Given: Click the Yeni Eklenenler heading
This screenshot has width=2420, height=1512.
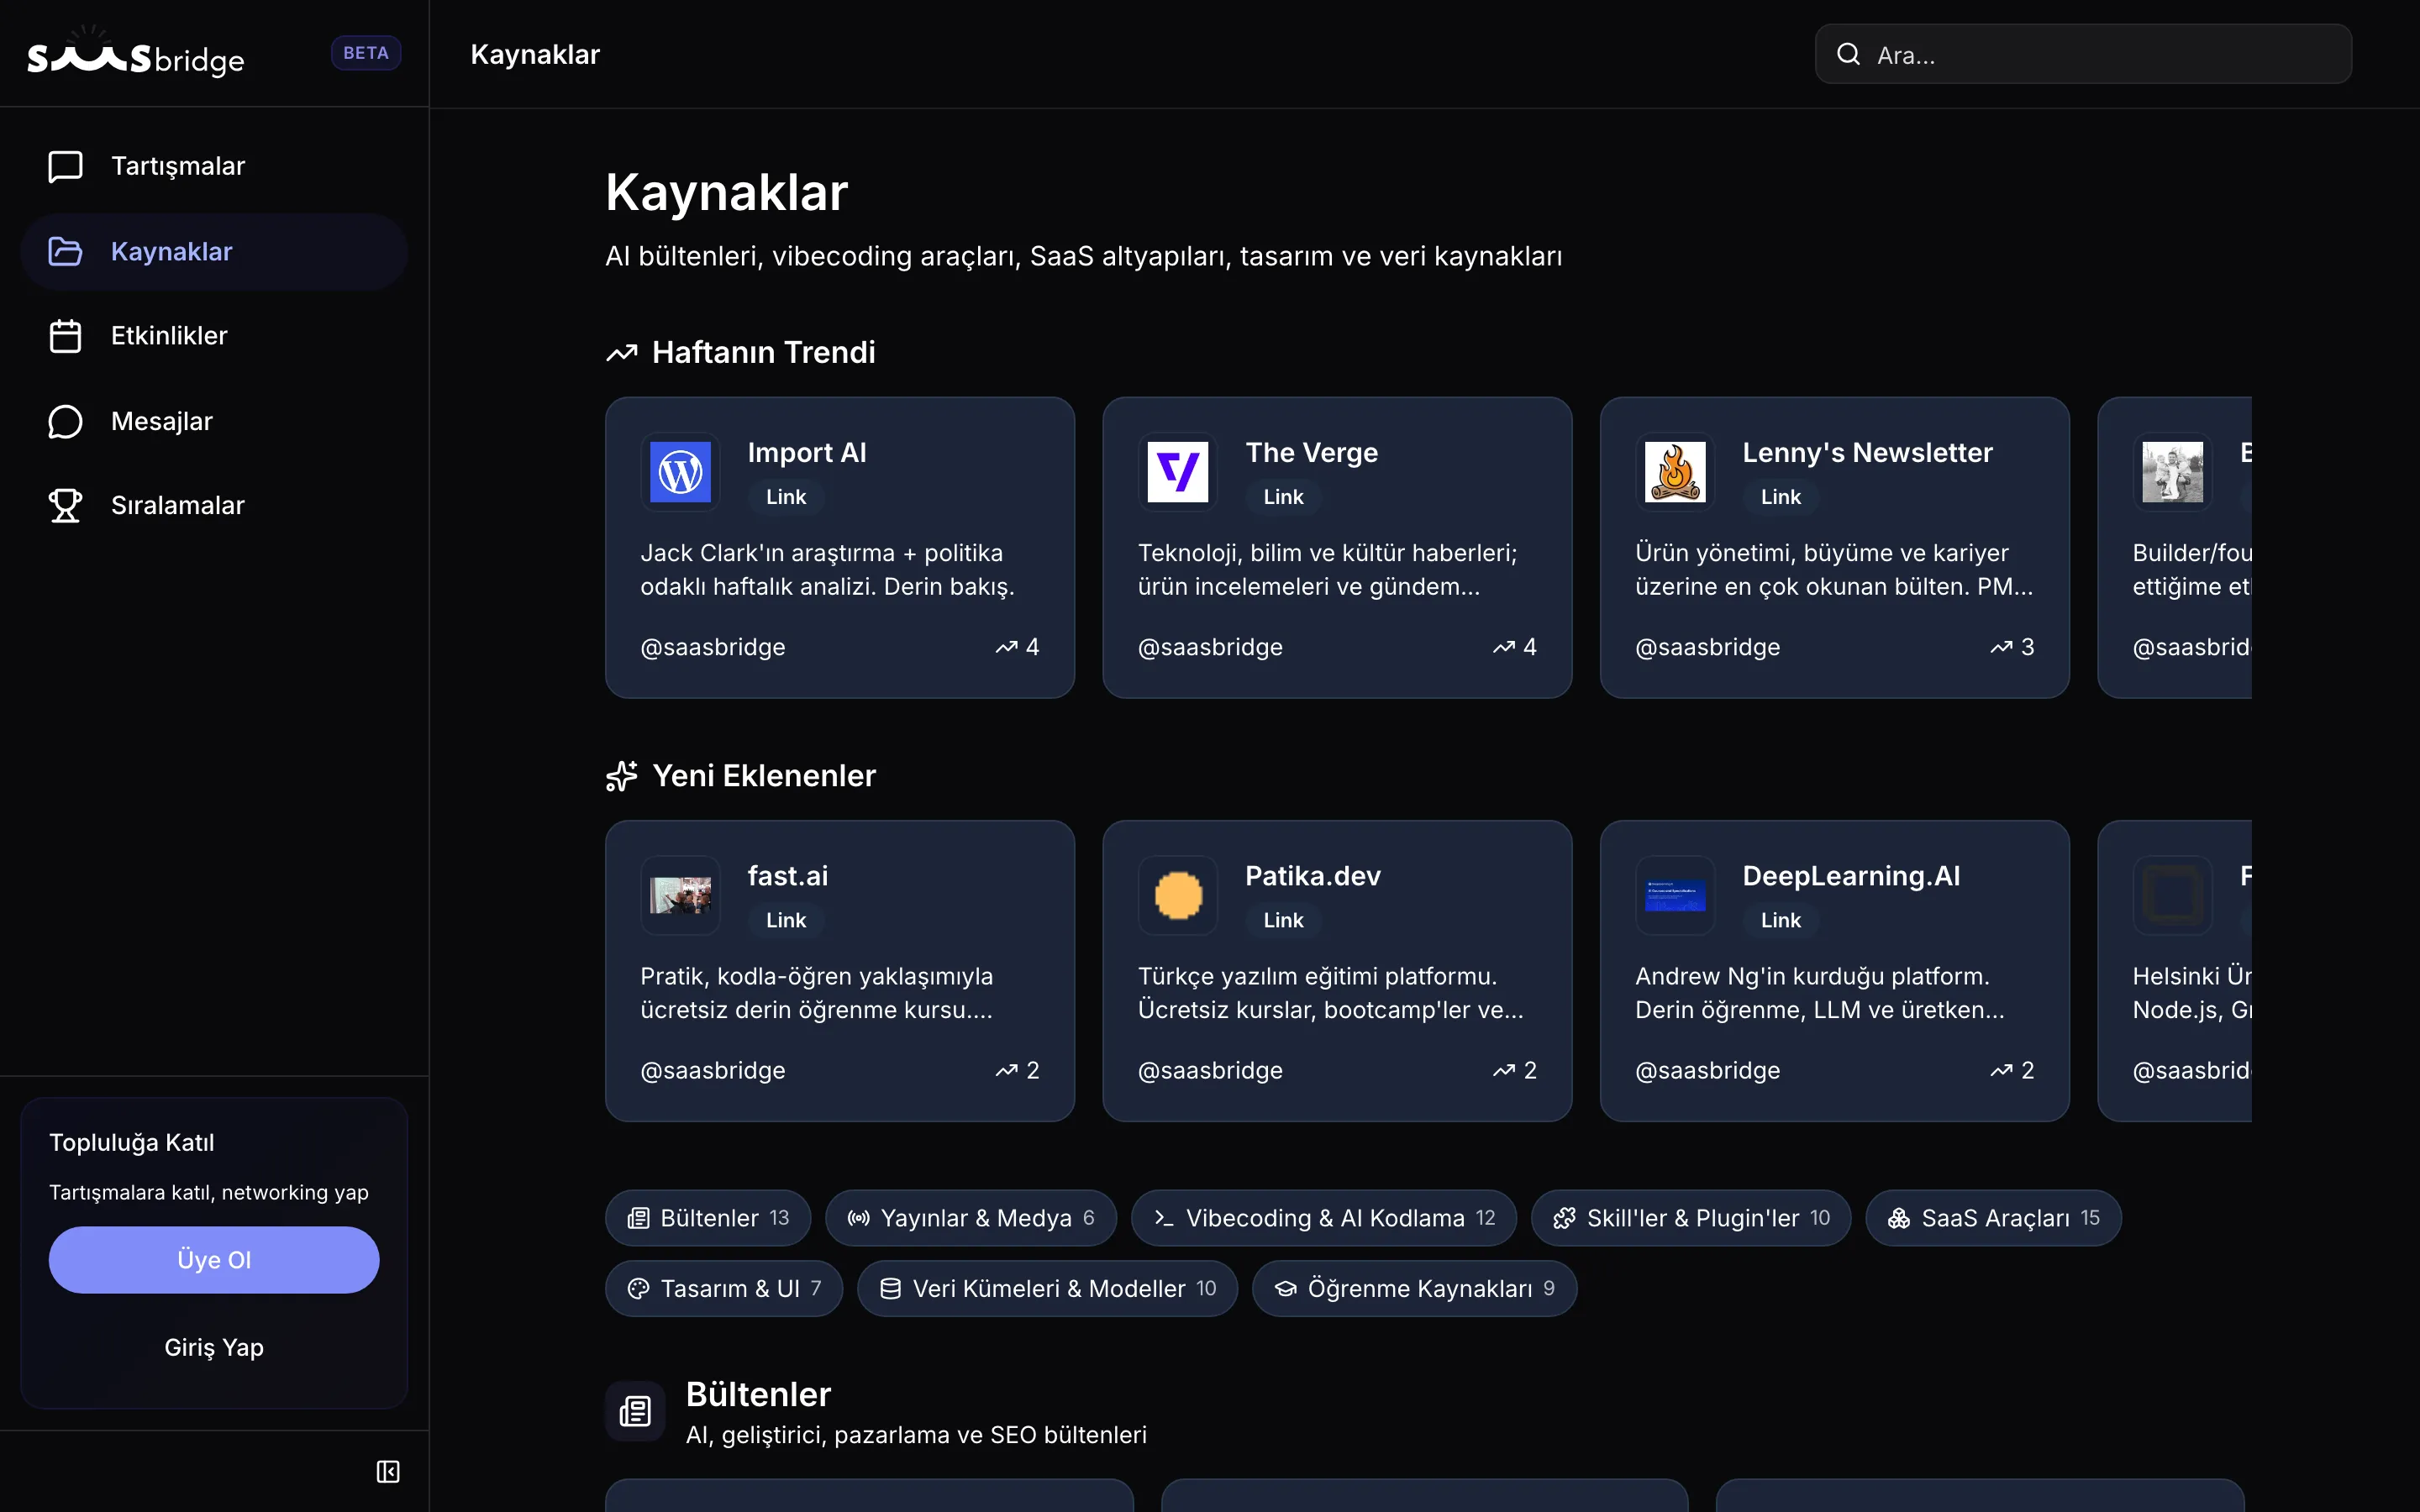Looking at the screenshot, I should (764, 775).
